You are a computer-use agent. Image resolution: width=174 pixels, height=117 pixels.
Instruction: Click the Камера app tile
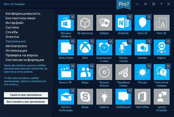[142, 48]
